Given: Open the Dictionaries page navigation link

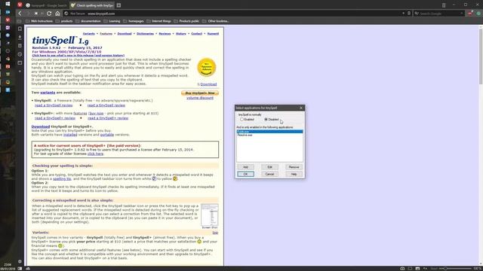Looking at the screenshot, I should click(x=145, y=33).
